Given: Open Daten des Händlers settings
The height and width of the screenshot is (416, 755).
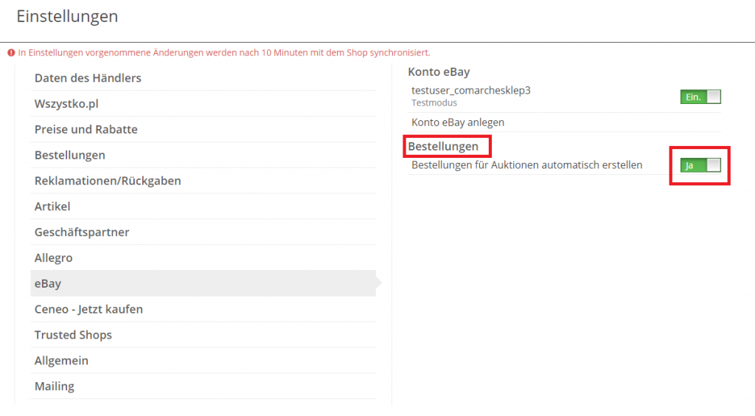Looking at the screenshot, I should click(x=203, y=78).
